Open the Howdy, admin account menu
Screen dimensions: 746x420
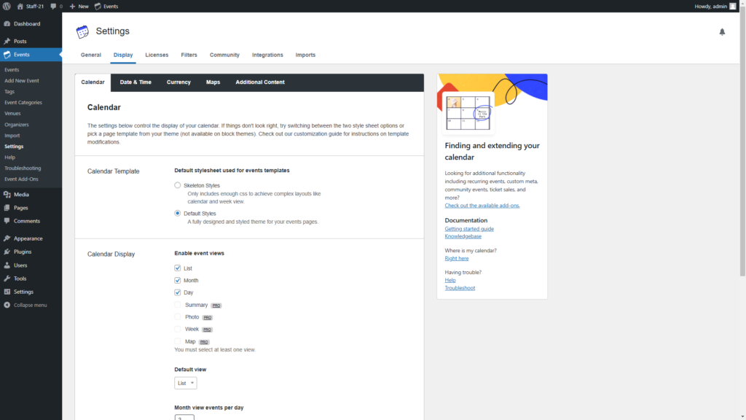pyautogui.click(x=715, y=6)
